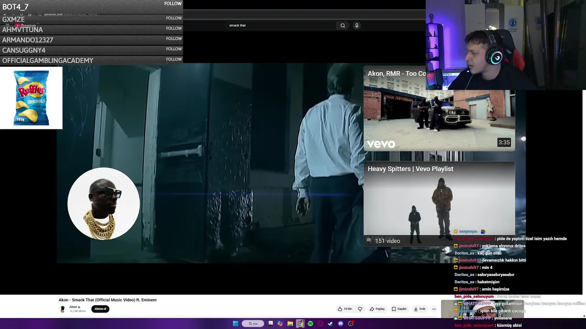This screenshot has width=586, height=329.
Task: Click chat message 'devamsızlık hakkın bitti'
Action: pos(504,260)
